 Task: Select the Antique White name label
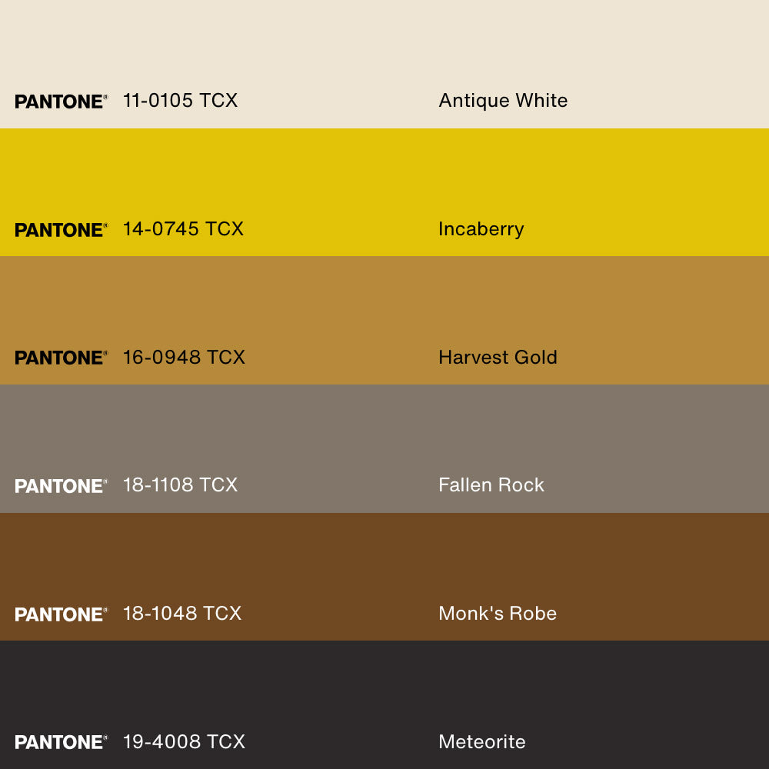tap(503, 101)
